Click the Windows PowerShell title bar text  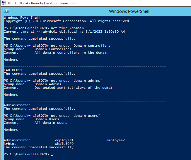129,11
